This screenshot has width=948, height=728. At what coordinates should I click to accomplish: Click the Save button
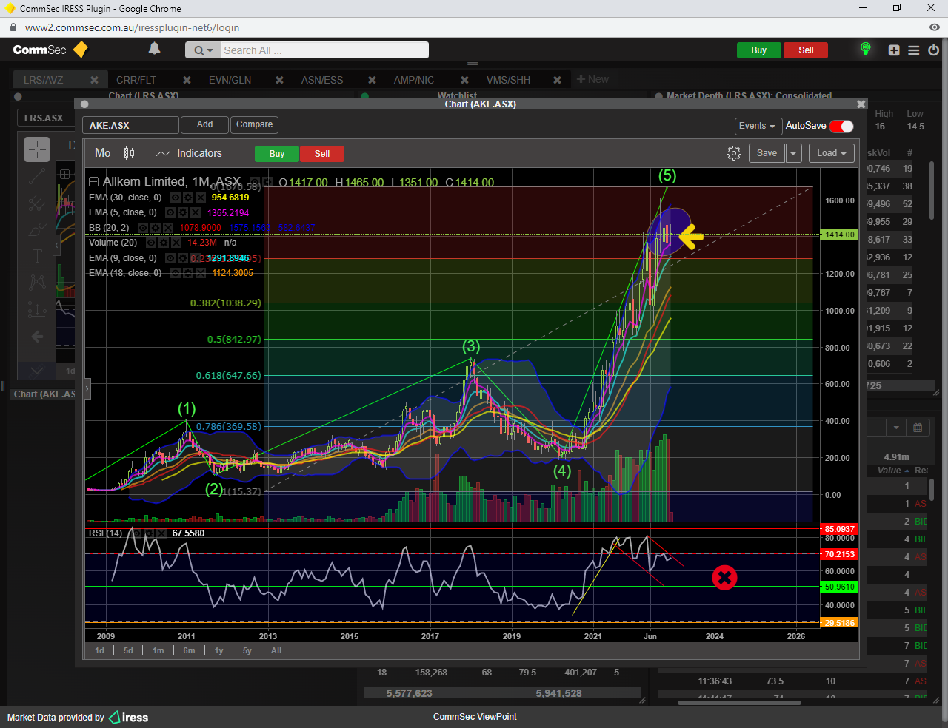pyautogui.click(x=767, y=153)
